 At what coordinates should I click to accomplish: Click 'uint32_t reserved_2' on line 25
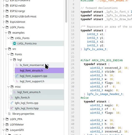(106, 68)
